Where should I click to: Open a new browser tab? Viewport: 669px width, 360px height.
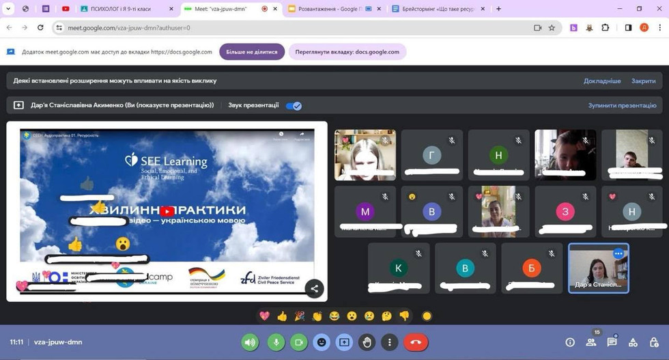coord(498,9)
